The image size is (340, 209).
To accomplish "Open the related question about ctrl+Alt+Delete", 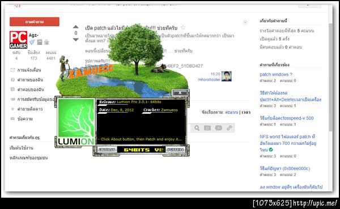I will [x=290, y=96].
